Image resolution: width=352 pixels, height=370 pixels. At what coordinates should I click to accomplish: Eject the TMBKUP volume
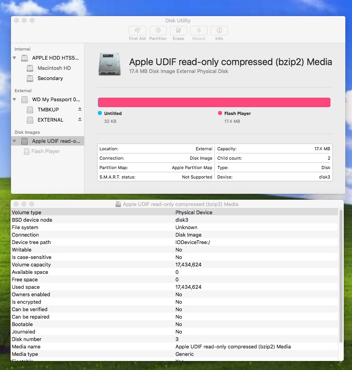click(x=80, y=109)
